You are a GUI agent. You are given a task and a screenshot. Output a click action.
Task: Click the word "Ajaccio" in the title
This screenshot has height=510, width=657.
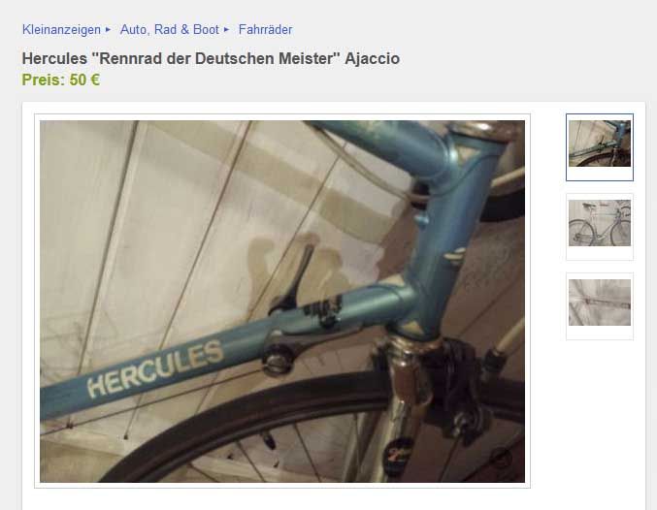(372, 58)
